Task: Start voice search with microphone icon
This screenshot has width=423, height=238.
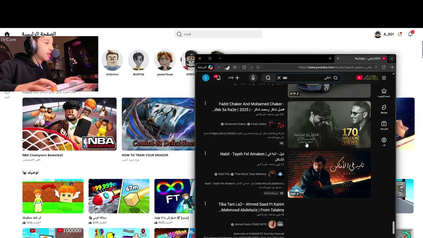Action: point(253,78)
